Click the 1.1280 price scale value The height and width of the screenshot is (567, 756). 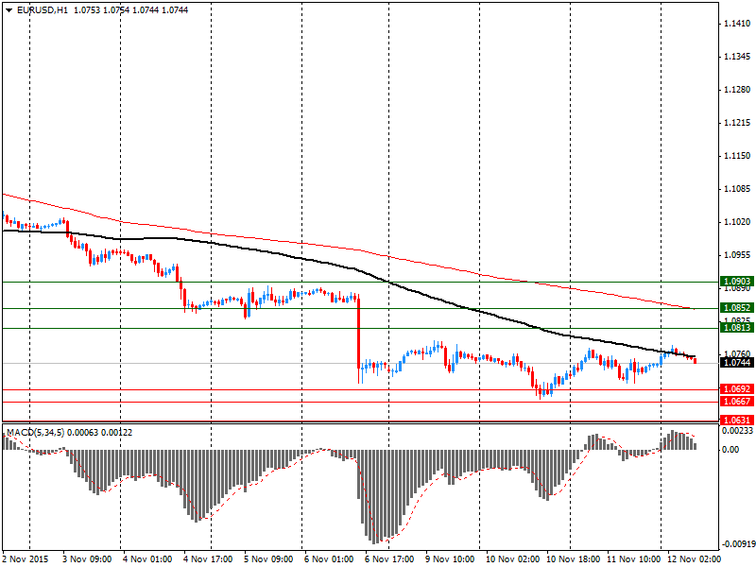pos(737,90)
